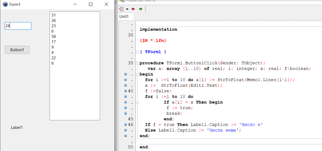This screenshot has height=151, width=322.
Task: Click the {$R *.lfm} directive
Action: [x=153, y=41]
